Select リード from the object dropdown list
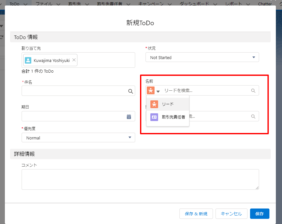 coord(167,104)
